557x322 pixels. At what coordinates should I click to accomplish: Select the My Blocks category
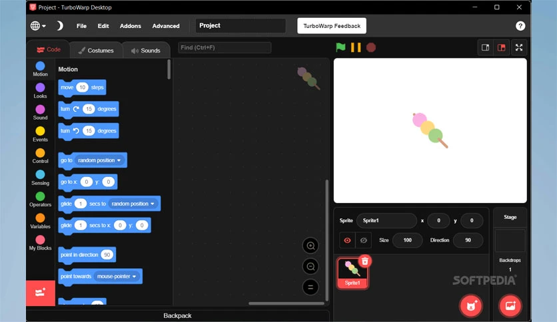coord(40,243)
